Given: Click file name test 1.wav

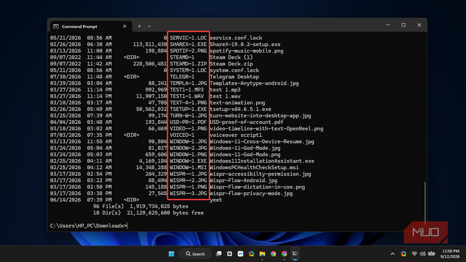Looking at the screenshot, I should (225, 96).
